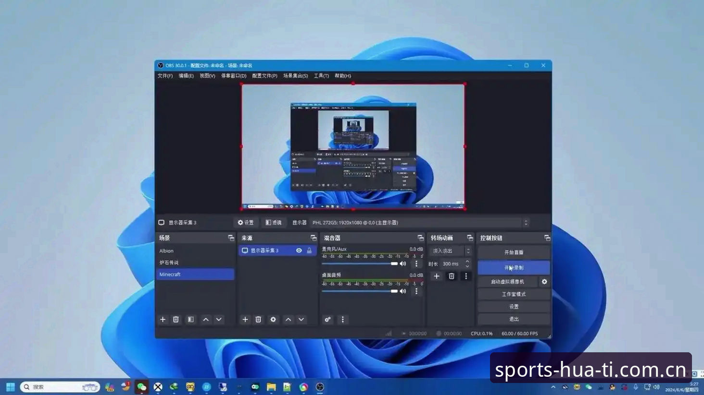Screen dimensions: 704x395
Task: Adjust the 麦克风/Aux volume slider
Action: click(360, 263)
